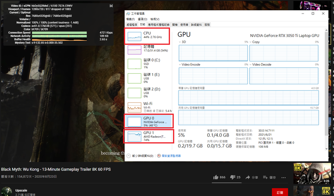This screenshot has width=334, height=196.
Task: Click the av01.0.17M.08 codecs stat text
Action: coord(52,26)
